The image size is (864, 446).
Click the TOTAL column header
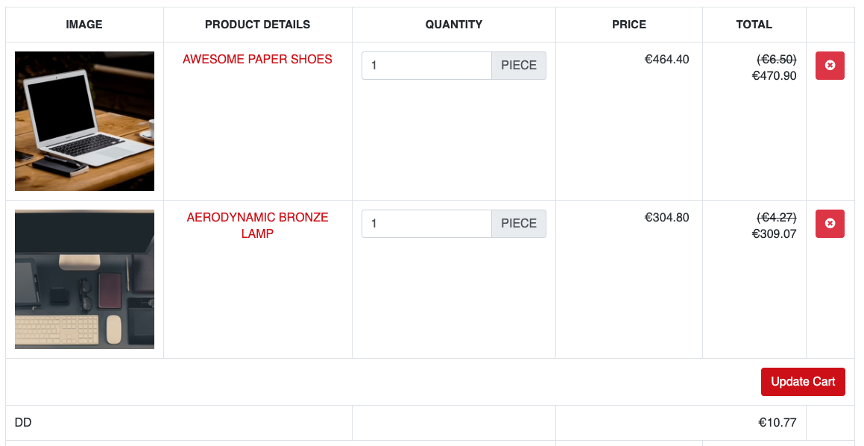click(754, 25)
